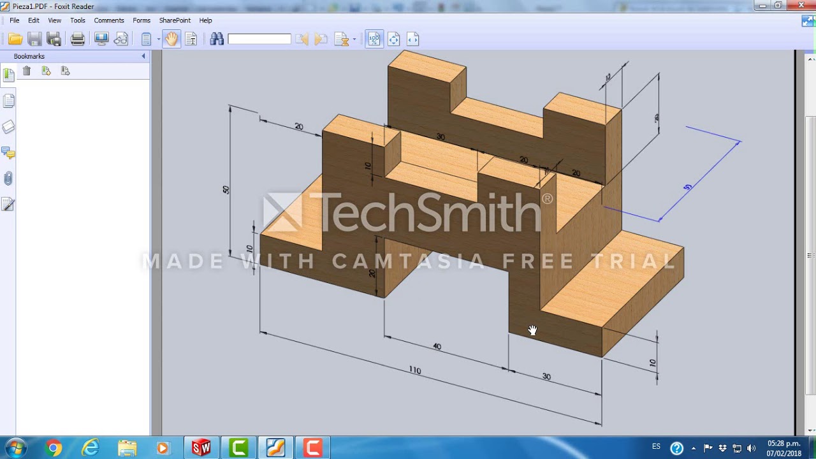The width and height of the screenshot is (816, 459).
Task: Select the Hand tool
Action: [171, 40]
